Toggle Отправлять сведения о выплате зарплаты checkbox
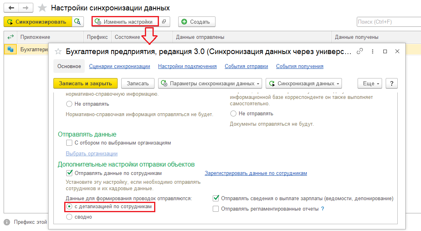 coord(216,198)
